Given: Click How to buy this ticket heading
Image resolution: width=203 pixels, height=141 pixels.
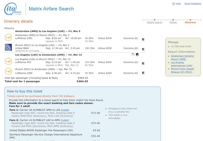Looking at the screenshot, I should 25,91.
